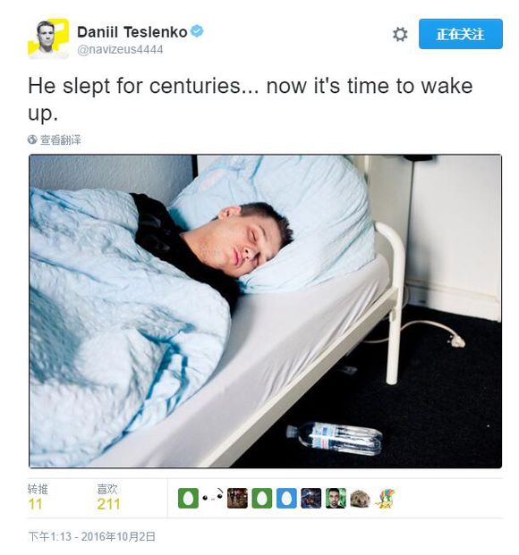The image size is (519, 555).
Task: Open the second green egg avatar
Action: pos(262,498)
